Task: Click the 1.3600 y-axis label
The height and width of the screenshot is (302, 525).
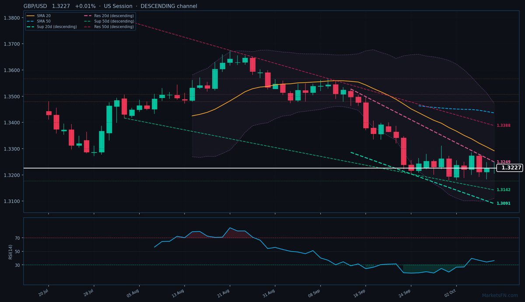Action: pyautogui.click(x=11, y=70)
